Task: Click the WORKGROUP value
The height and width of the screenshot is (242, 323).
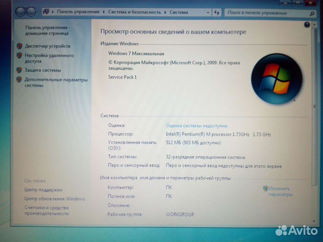Action: (180, 214)
